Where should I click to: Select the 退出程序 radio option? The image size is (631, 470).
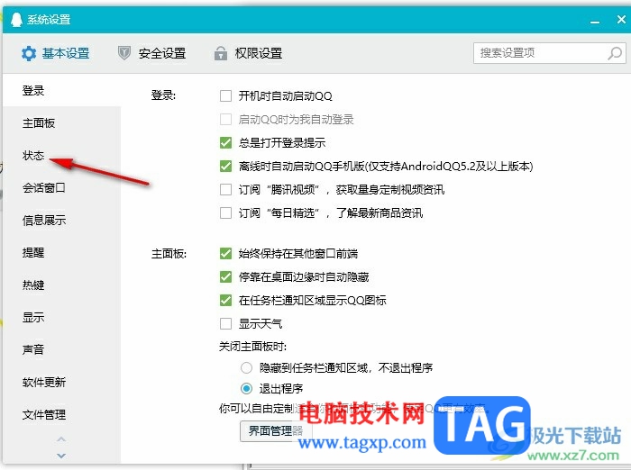(246, 389)
